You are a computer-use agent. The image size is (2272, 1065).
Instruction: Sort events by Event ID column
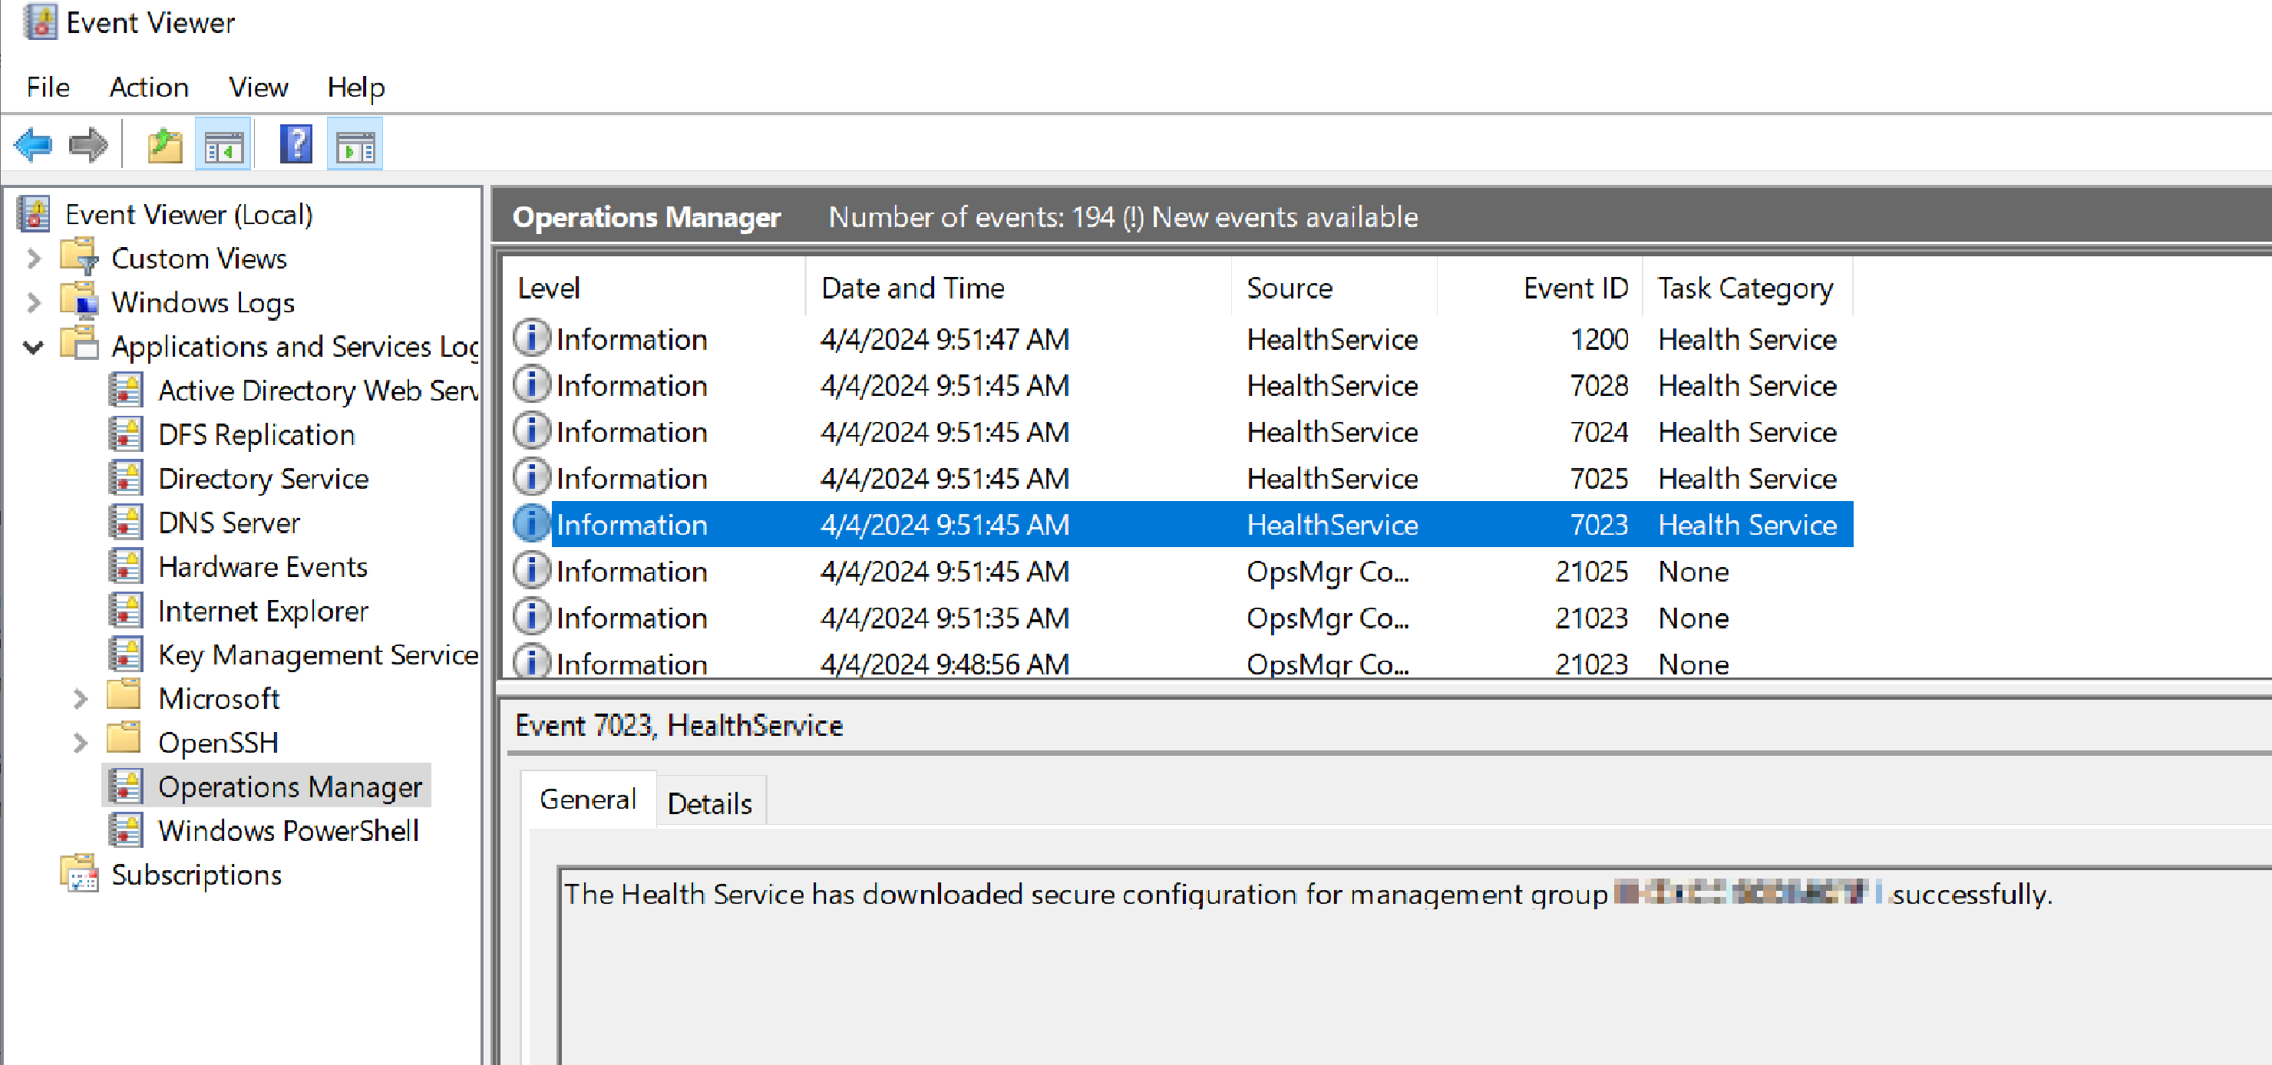[x=1574, y=289]
